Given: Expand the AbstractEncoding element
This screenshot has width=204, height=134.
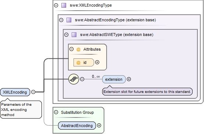Looking at the screenshot, I should click(99, 126).
